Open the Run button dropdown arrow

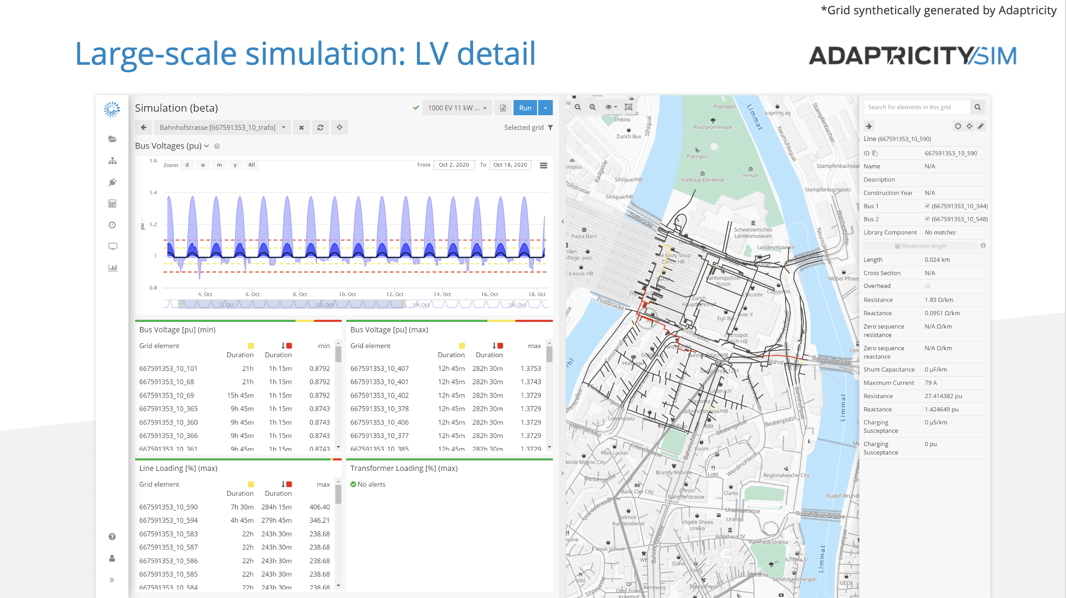click(x=545, y=108)
